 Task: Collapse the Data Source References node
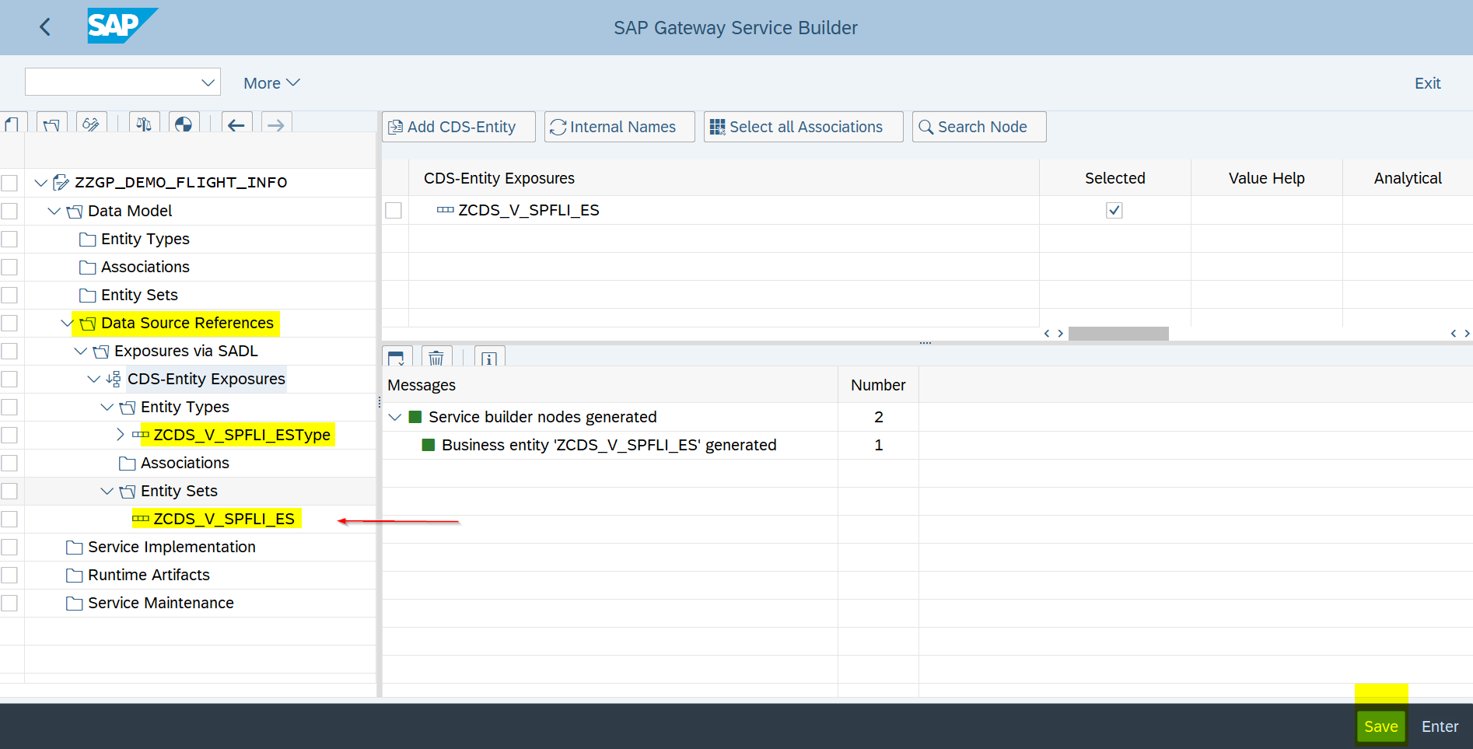point(67,323)
